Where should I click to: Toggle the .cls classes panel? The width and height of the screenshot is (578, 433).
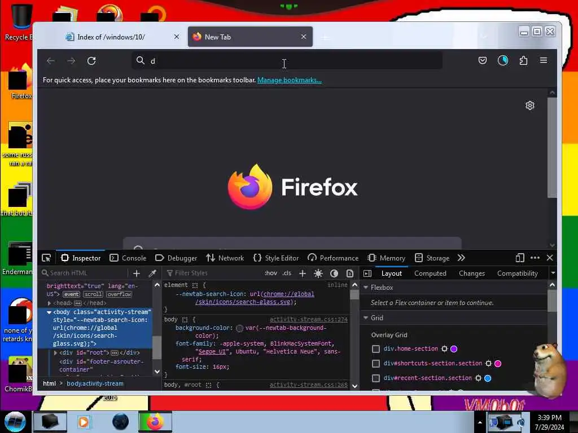pyautogui.click(x=287, y=273)
